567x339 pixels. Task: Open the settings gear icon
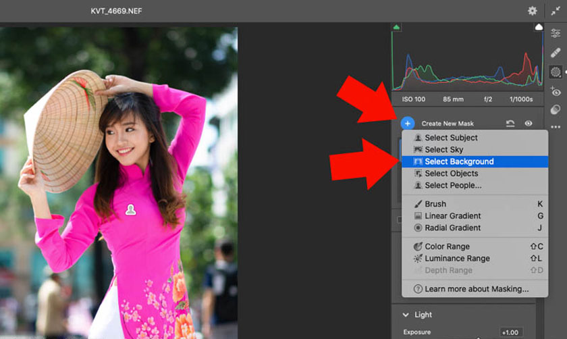(533, 11)
